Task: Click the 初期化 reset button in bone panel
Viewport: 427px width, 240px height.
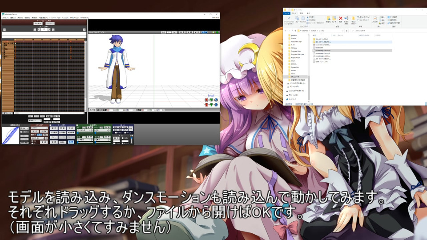Action: 62,142
